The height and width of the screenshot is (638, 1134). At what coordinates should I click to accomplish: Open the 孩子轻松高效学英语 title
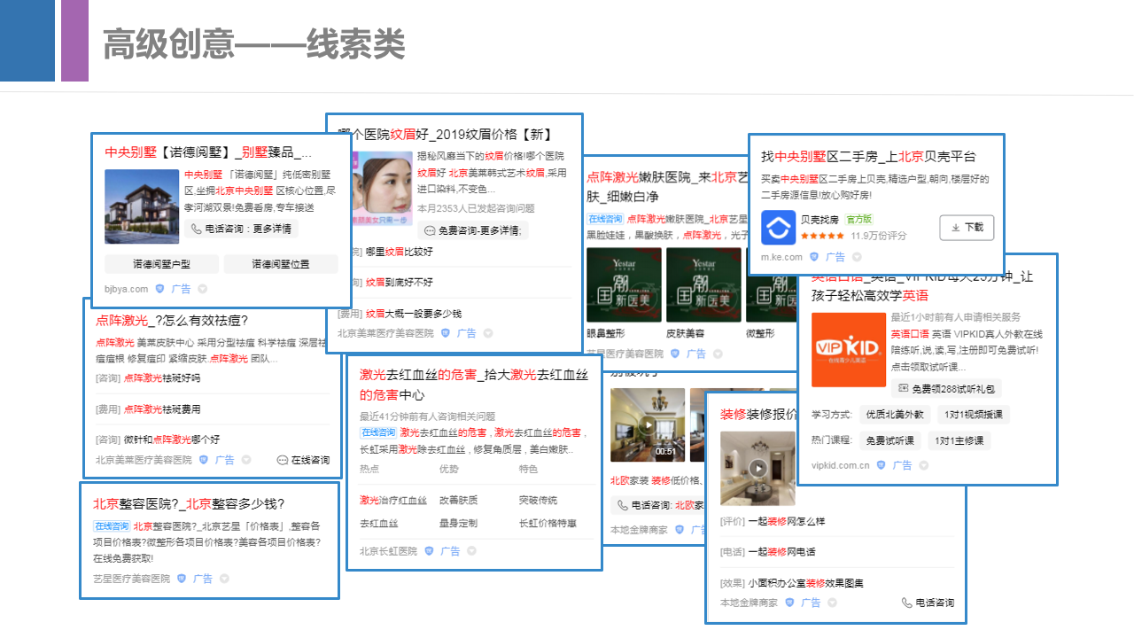[x=870, y=295]
